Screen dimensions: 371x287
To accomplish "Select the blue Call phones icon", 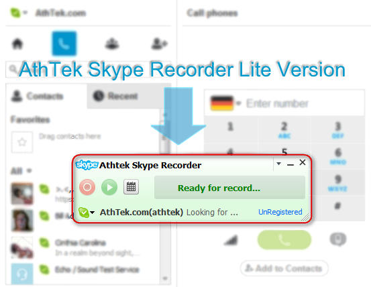I will coord(64,44).
